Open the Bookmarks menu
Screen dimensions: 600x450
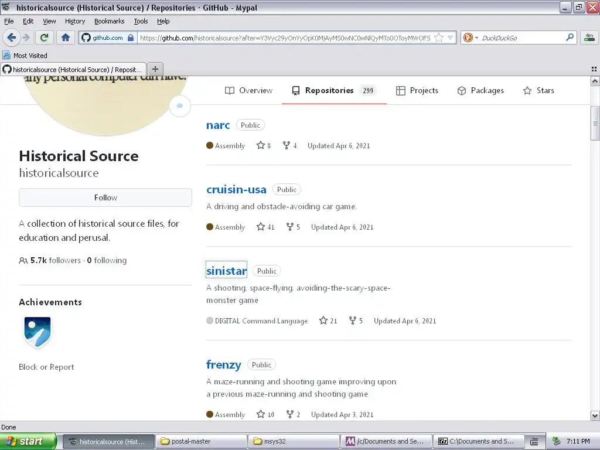point(109,21)
